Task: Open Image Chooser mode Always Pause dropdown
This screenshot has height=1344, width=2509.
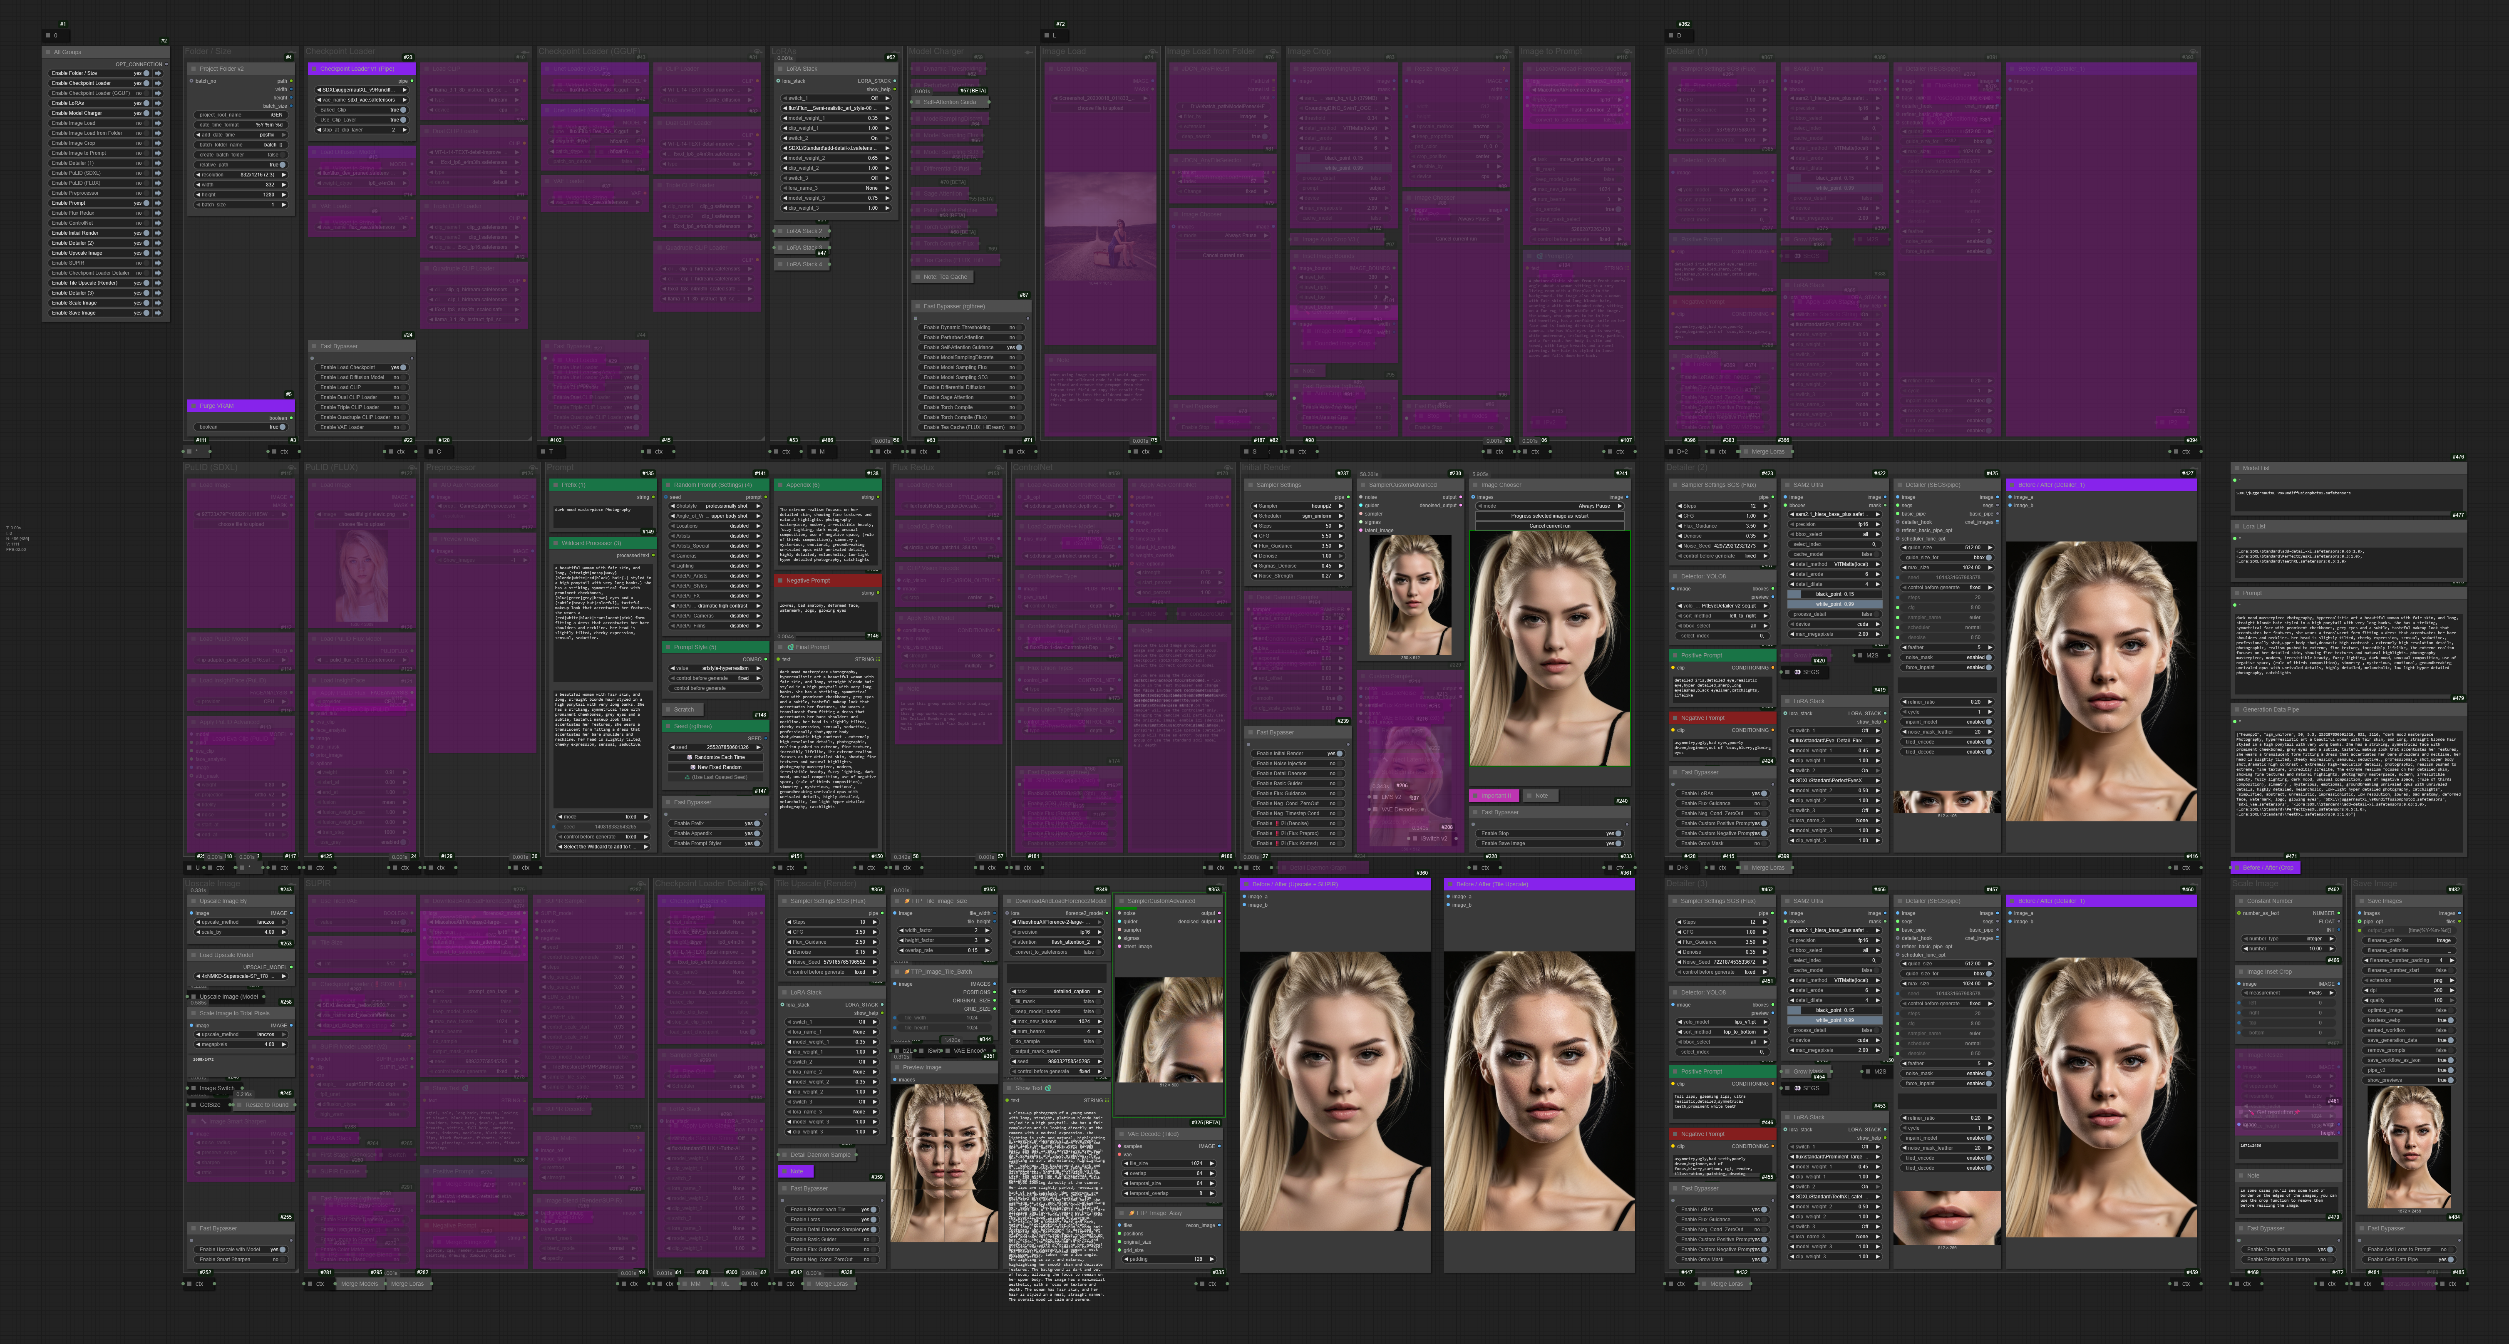Action: point(1550,506)
